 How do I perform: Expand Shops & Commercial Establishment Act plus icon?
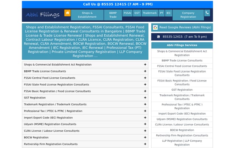point(145,64)
